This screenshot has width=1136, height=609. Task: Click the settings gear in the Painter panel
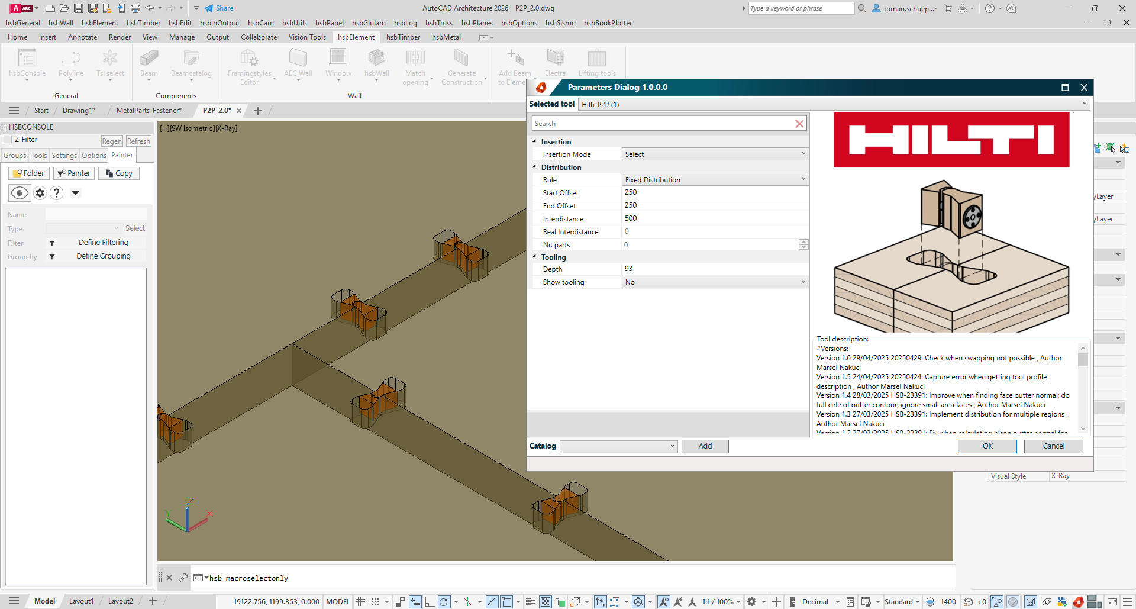(39, 192)
